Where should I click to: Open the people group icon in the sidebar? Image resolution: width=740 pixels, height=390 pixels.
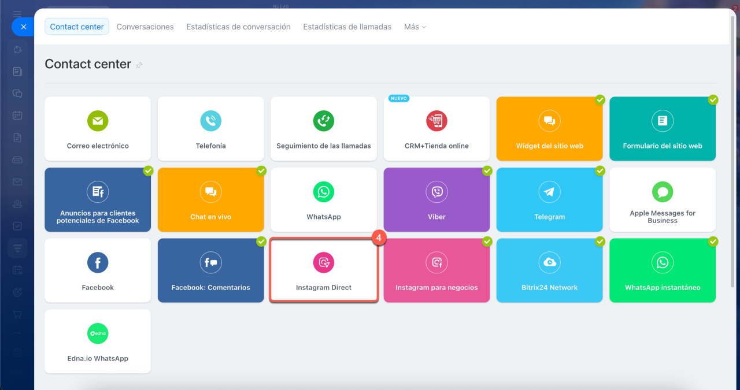click(x=17, y=204)
